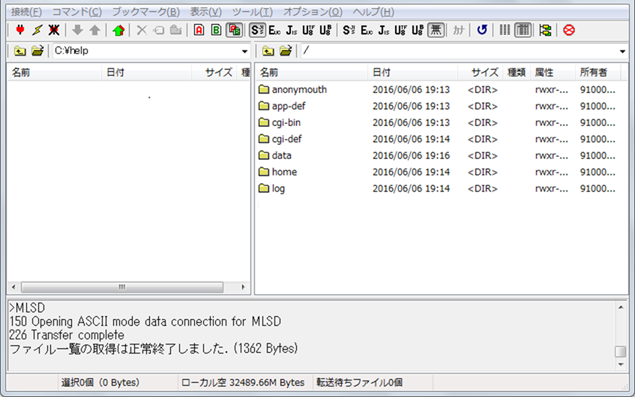Image resolution: width=635 pixels, height=397 pixels.
Task: Toggle the カナ half-width kana conversion button
Action: coord(458,30)
